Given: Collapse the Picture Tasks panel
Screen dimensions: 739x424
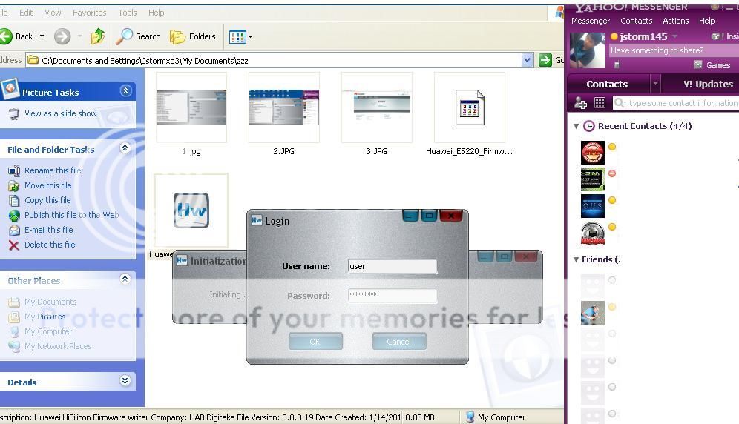Looking at the screenshot, I should point(125,91).
